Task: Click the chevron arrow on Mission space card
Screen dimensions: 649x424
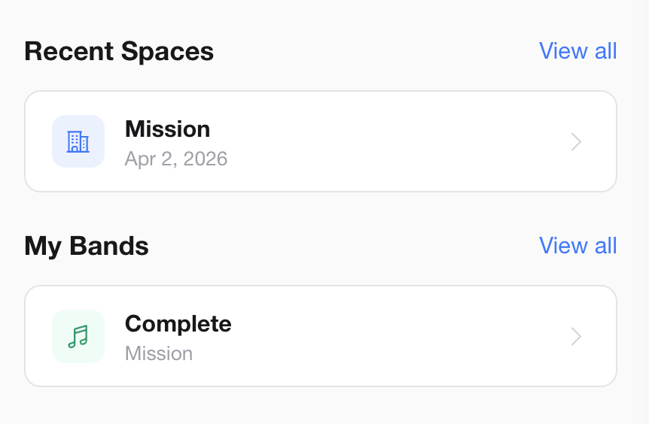Action: (576, 142)
